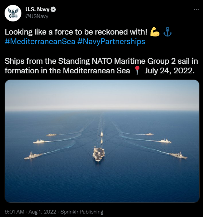The image size is (203, 217).
Task: Open the @USNavy handle link
Action: [x=37, y=17]
